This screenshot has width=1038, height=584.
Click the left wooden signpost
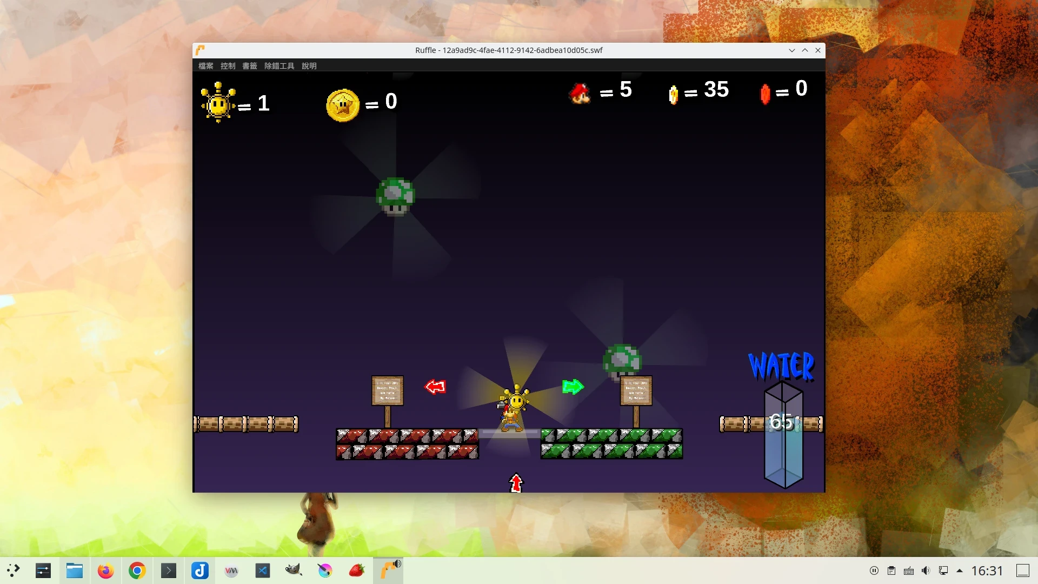click(387, 391)
